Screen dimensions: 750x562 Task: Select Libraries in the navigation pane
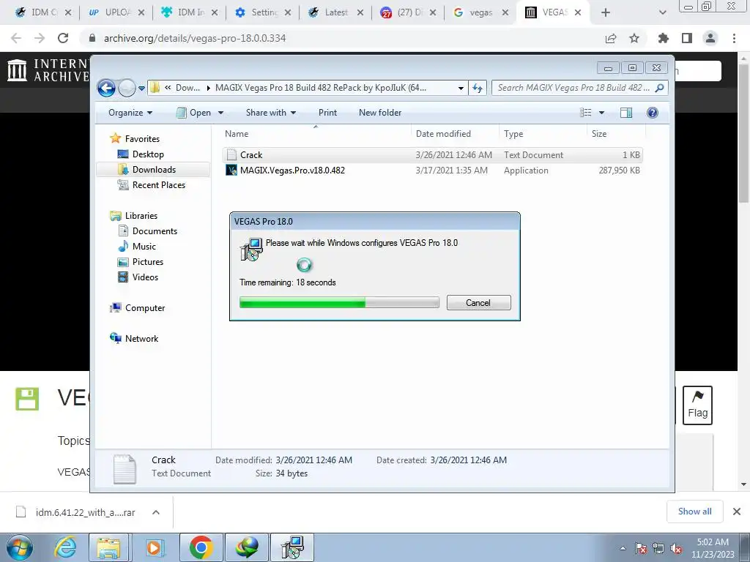tap(141, 216)
